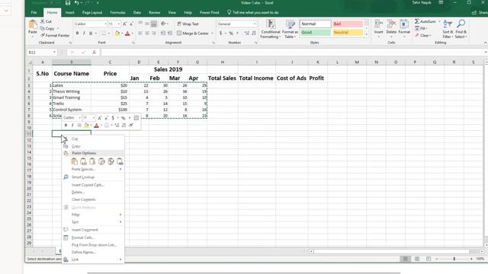Adjust the zoom slider in status bar
Viewport: 488px width, 274px height.
click(454, 259)
